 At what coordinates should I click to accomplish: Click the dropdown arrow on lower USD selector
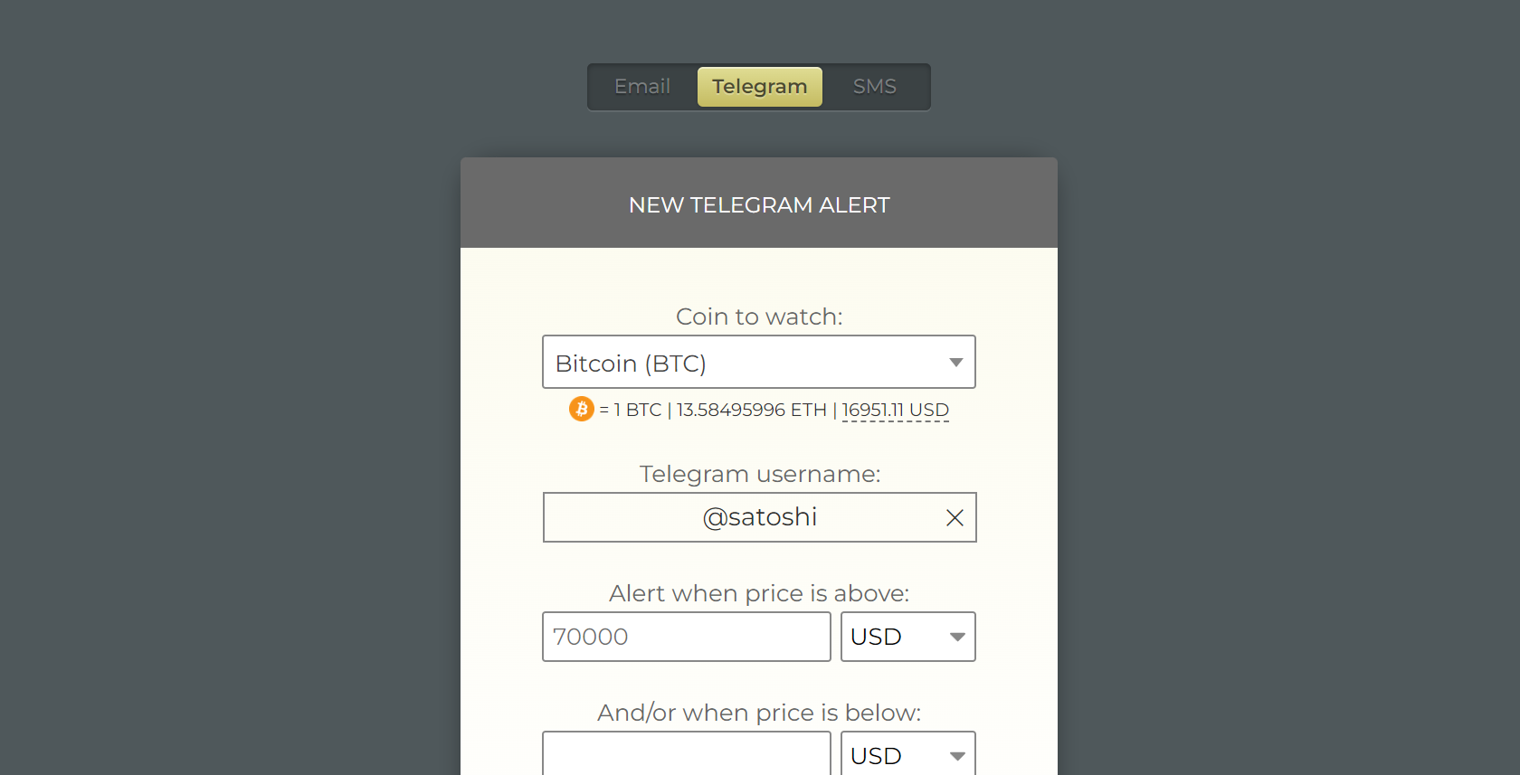957,756
